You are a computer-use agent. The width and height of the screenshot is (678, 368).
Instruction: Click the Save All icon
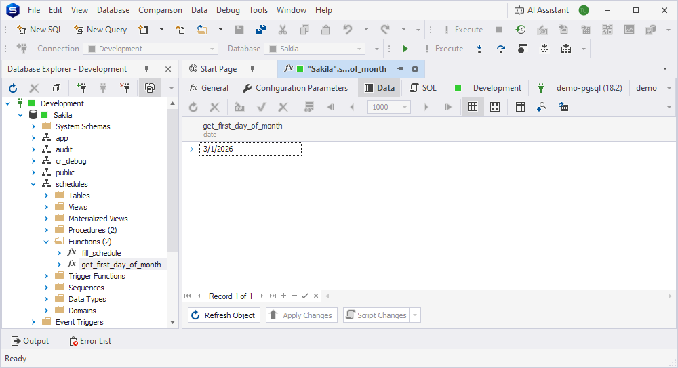(261, 30)
